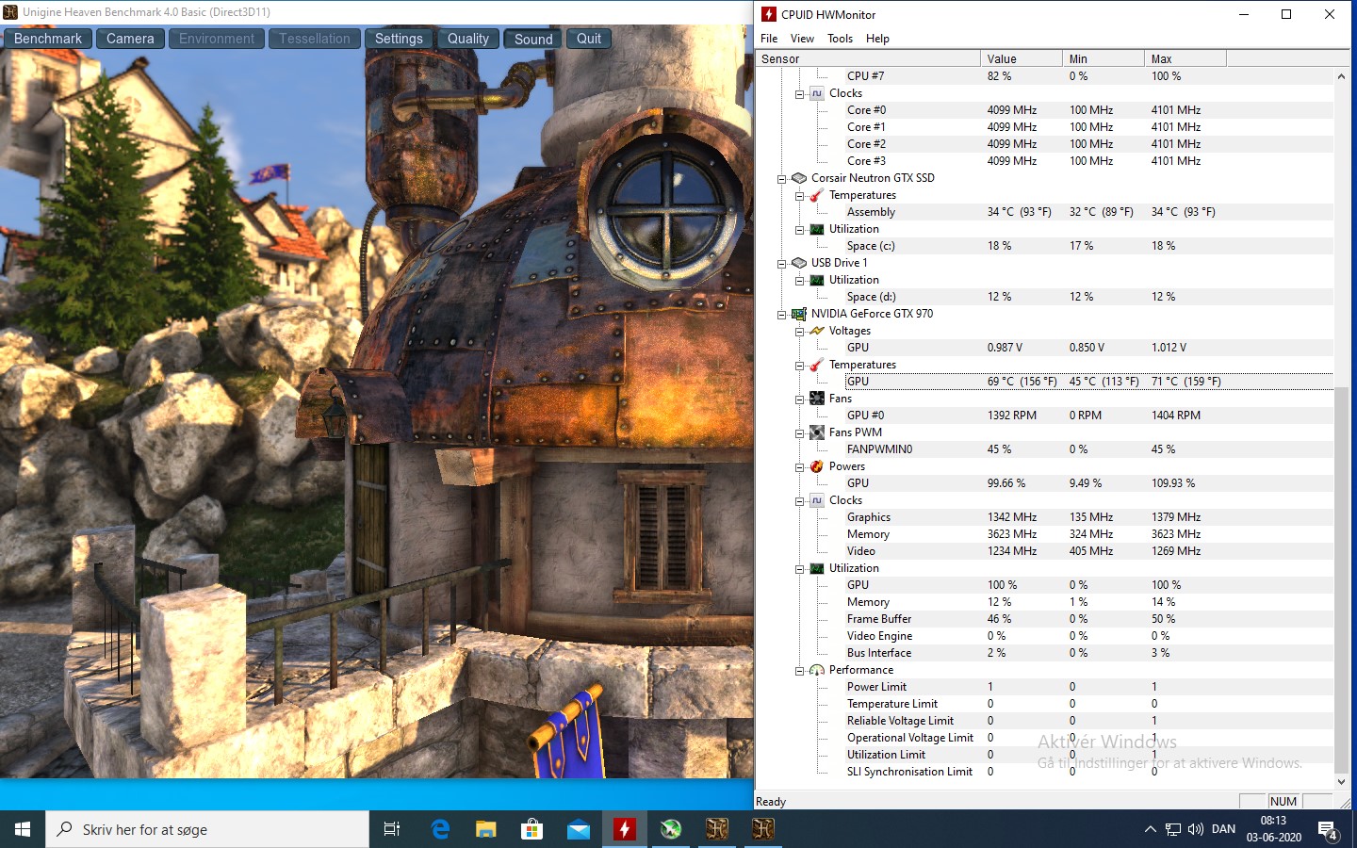Switch to HWMonitor taskbar icon
The image size is (1357, 848).
(x=624, y=829)
